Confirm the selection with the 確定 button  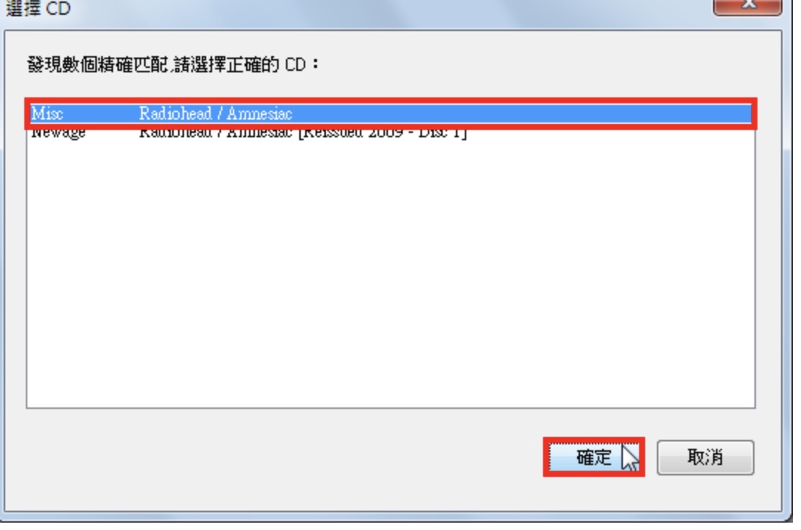coord(593,457)
